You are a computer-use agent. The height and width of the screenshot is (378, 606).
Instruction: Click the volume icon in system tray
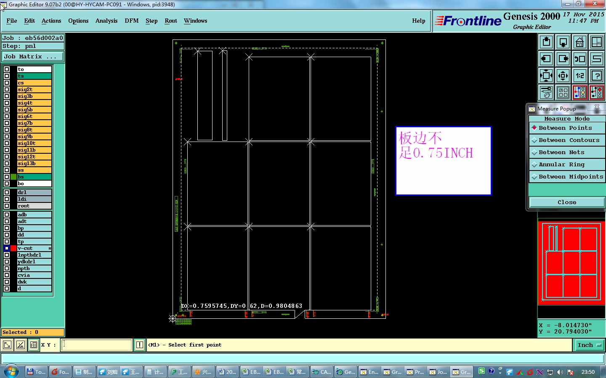(x=560, y=372)
